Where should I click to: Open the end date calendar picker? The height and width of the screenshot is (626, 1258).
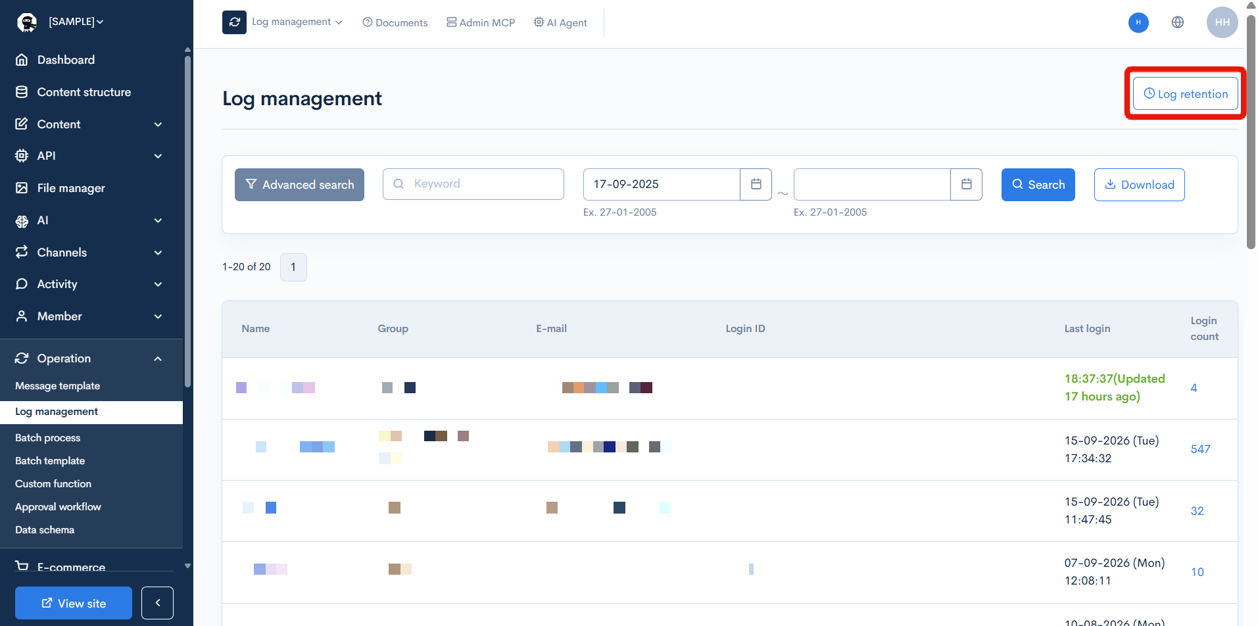[967, 184]
